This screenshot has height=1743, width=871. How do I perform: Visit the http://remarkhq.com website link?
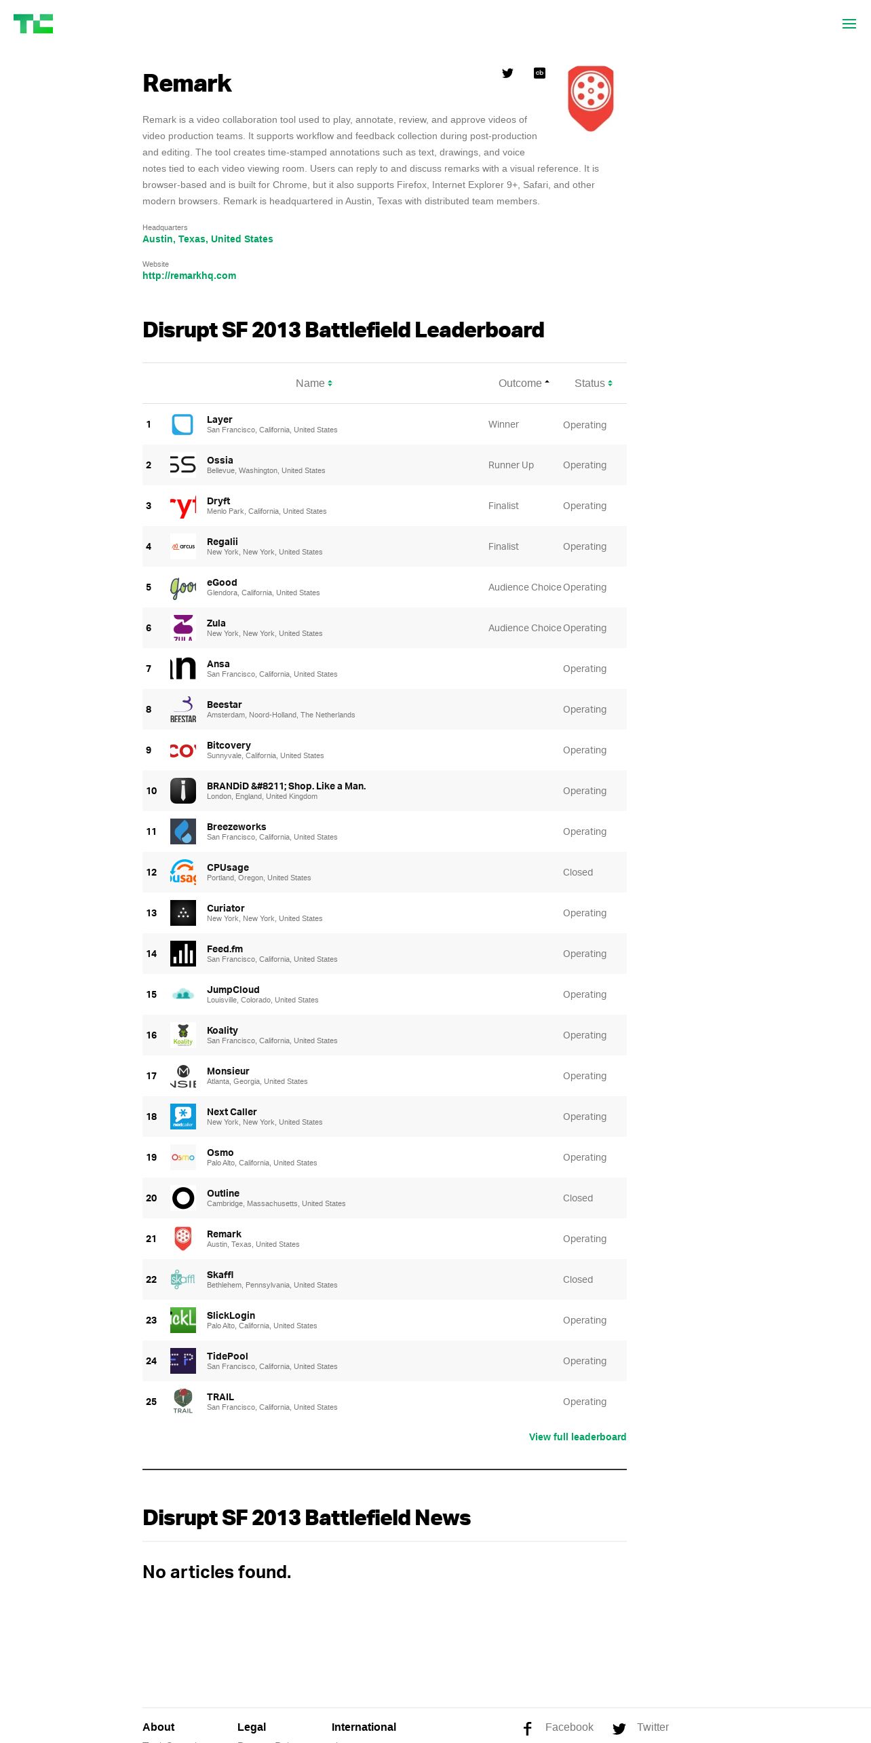point(189,276)
